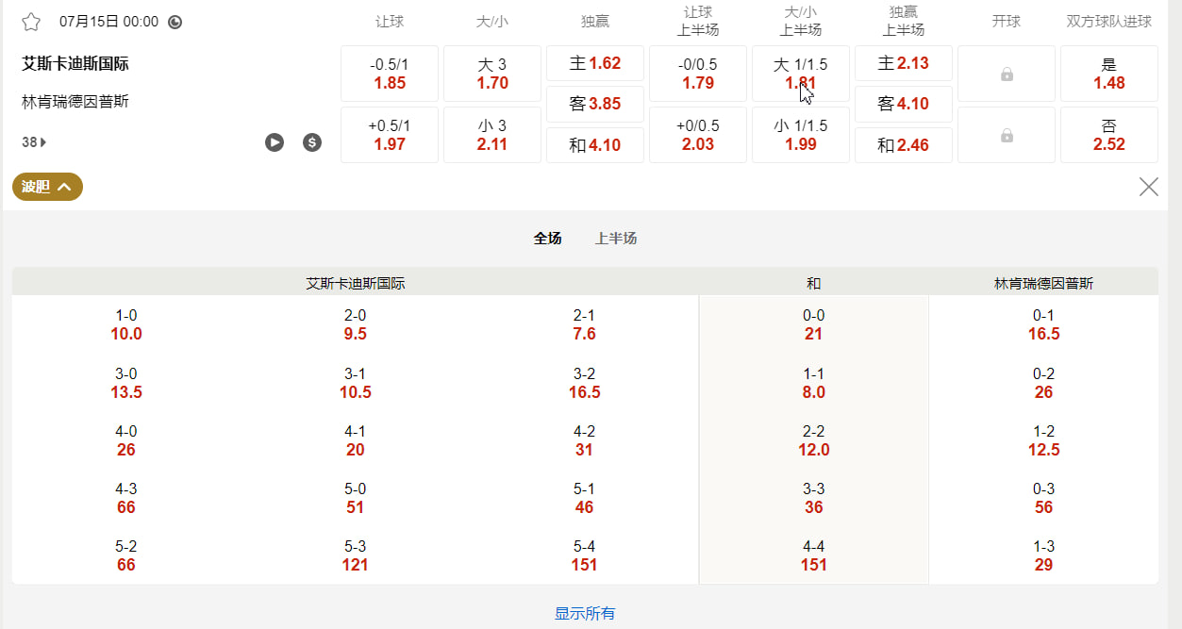Star the 艾斯卡迪斯国际 match as favorite
Viewport: 1182px width, 629px height.
click(31, 22)
